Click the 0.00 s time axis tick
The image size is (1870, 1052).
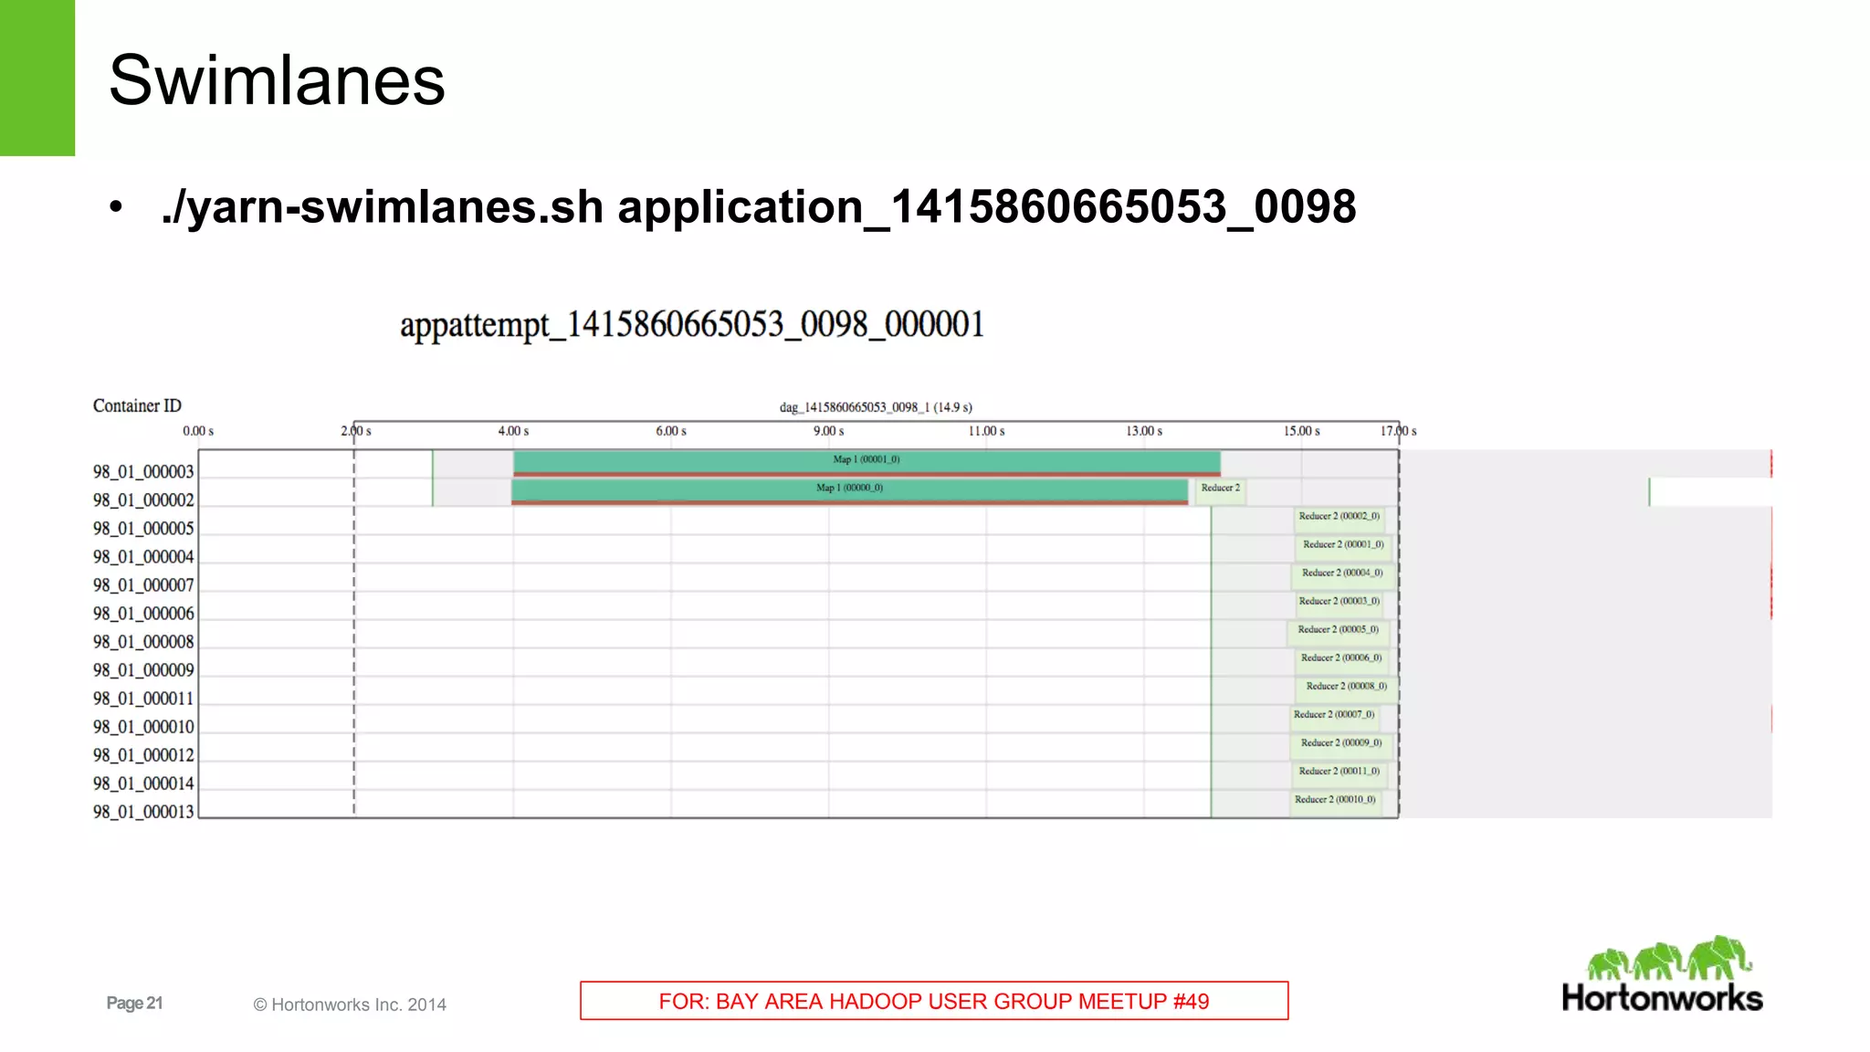[x=198, y=431]
